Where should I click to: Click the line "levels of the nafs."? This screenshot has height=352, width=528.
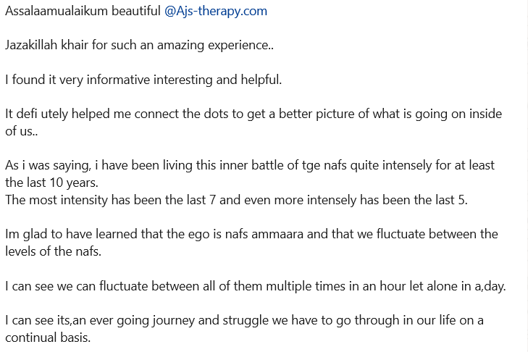tap(53, 251)
